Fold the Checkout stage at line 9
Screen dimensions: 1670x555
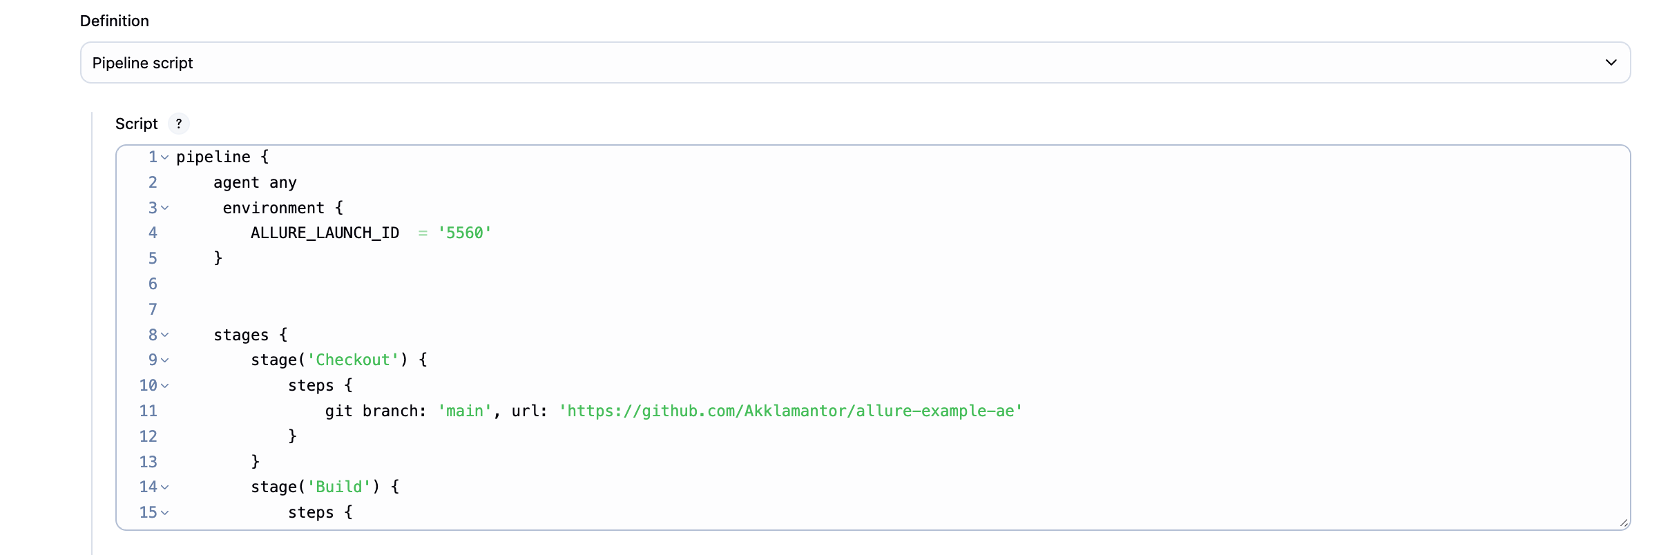click(165, 360)
